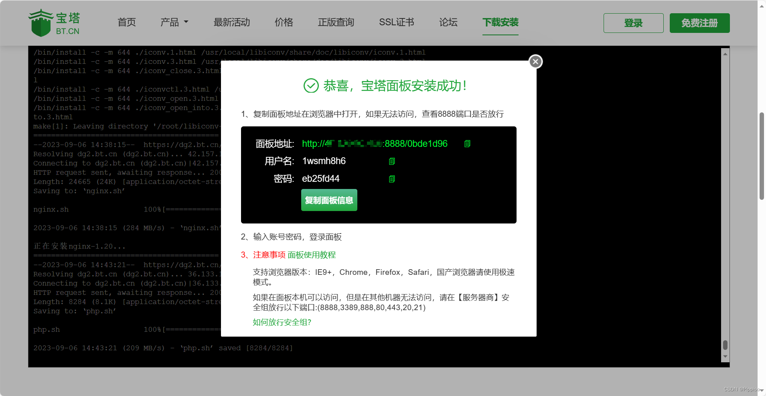Open the 首页 menu item
This screenshot has width=766, height=396.
point(126,22)
